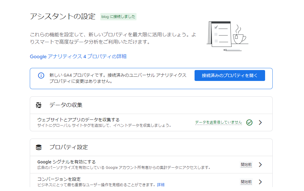
Task: Click the 開始前 status for Google Signals
Action: pyautogui.click(x=246, y=165)
